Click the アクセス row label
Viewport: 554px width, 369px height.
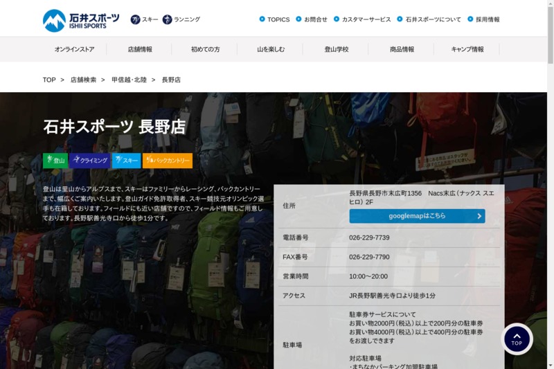tap(294, 296)
